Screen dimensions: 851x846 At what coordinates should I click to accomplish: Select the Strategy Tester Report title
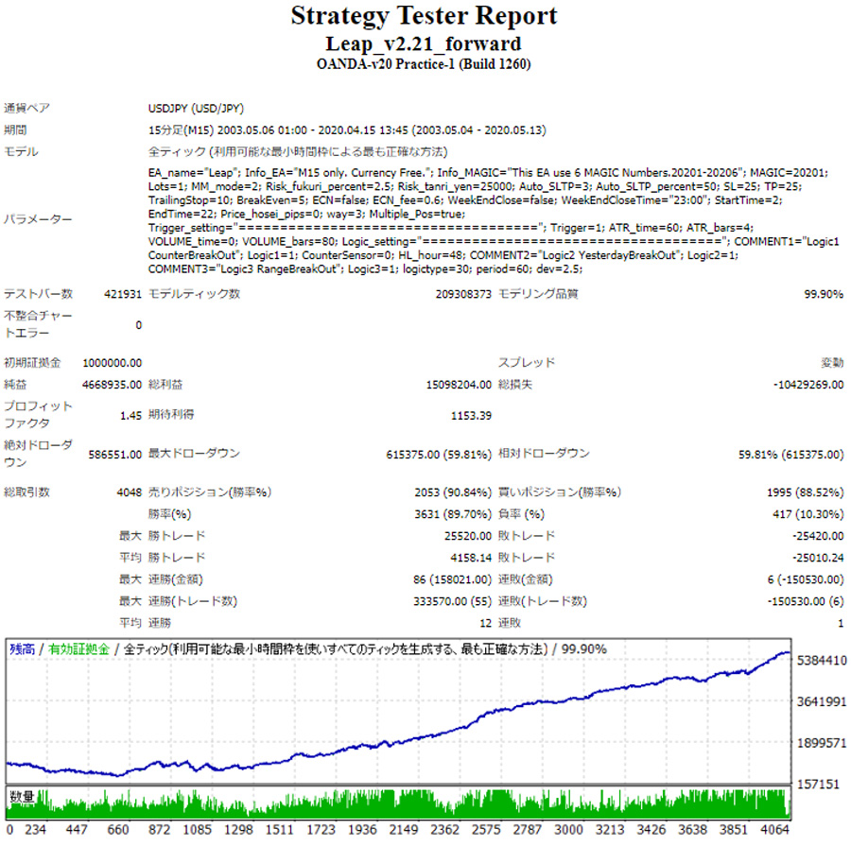(424, 16)
